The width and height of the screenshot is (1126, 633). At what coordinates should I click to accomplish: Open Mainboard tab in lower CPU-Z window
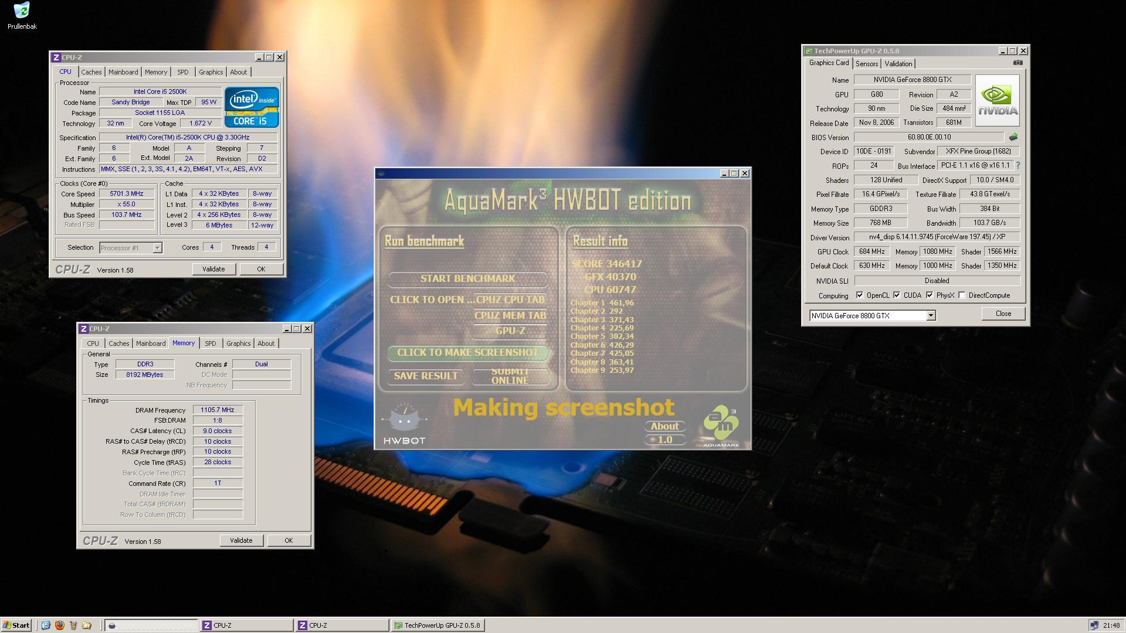tap(151, 343)
